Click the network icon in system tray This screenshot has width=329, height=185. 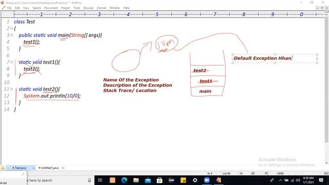[x=293, y=180]
